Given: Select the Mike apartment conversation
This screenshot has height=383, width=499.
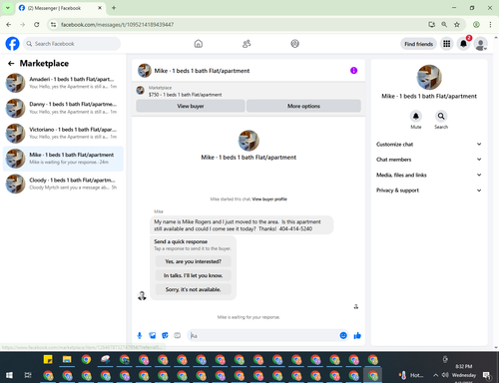Looking at the screenshot, I should click(63, 159).
